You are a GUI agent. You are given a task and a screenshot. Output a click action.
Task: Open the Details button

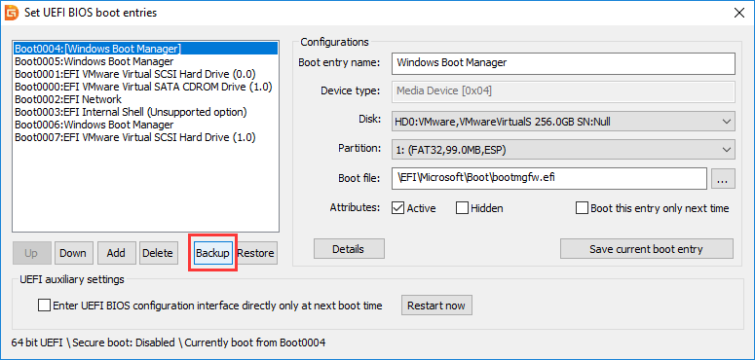pos(349,249)
